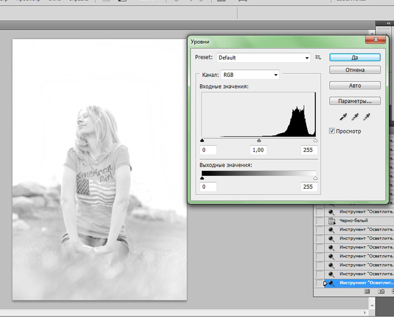
Task: Click the output black level slider
Action: 202,178
